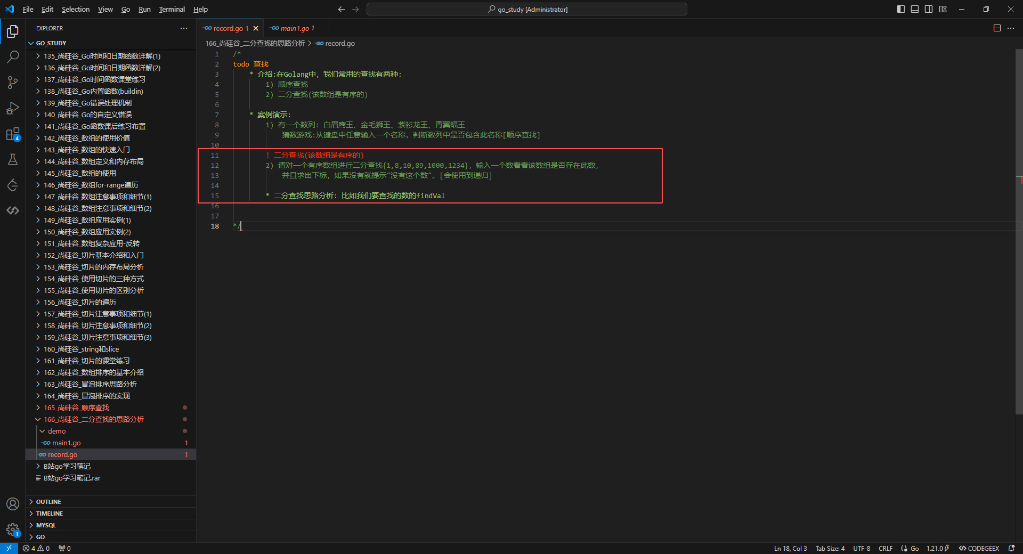Open main1.go in the explorer tree
This screenshot has height=554, width=1023.
pos(111,443)
